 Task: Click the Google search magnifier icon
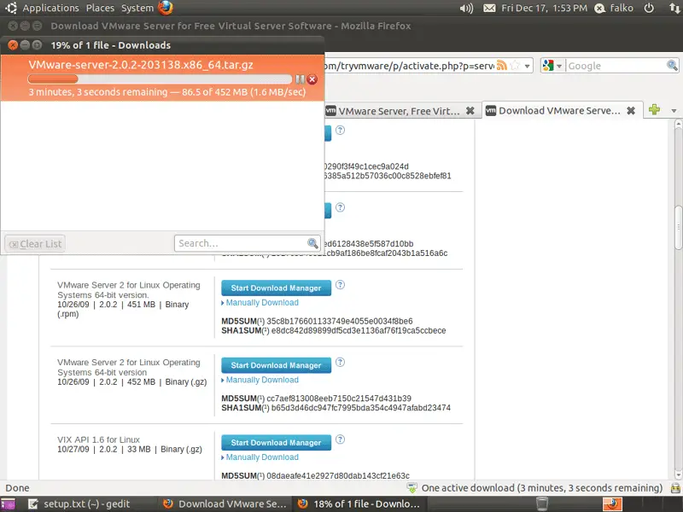point(672,66)
